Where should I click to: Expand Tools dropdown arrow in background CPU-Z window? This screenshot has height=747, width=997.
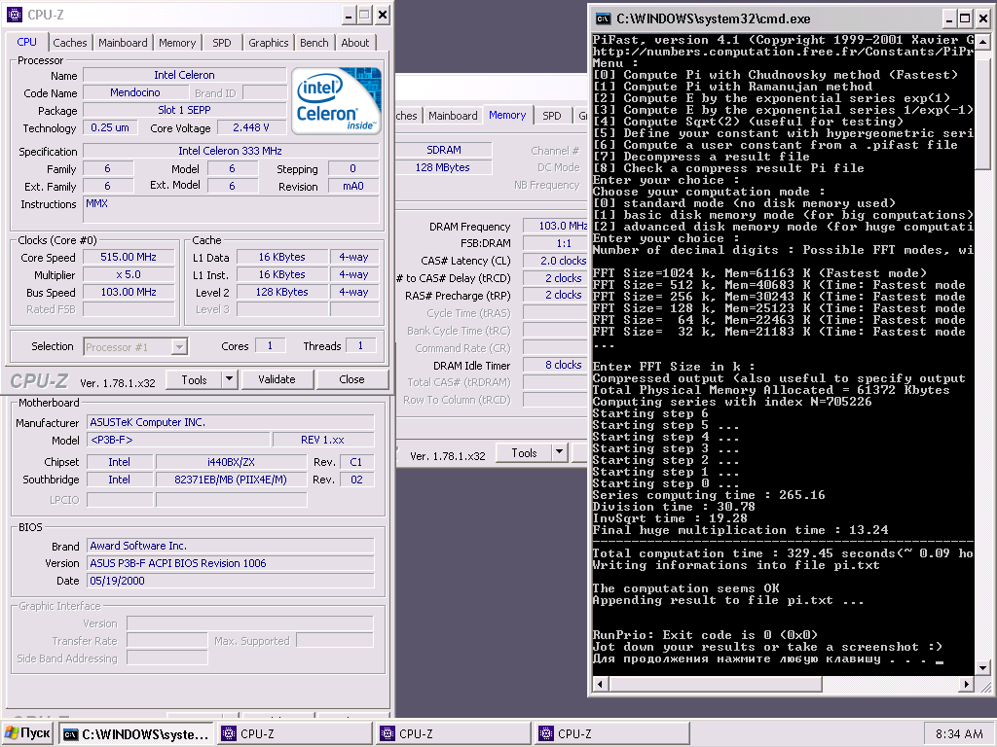click(559, 453)
